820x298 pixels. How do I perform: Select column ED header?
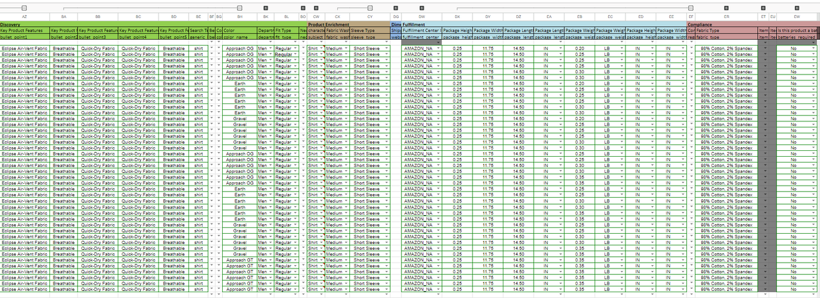[x=641, y=17]
